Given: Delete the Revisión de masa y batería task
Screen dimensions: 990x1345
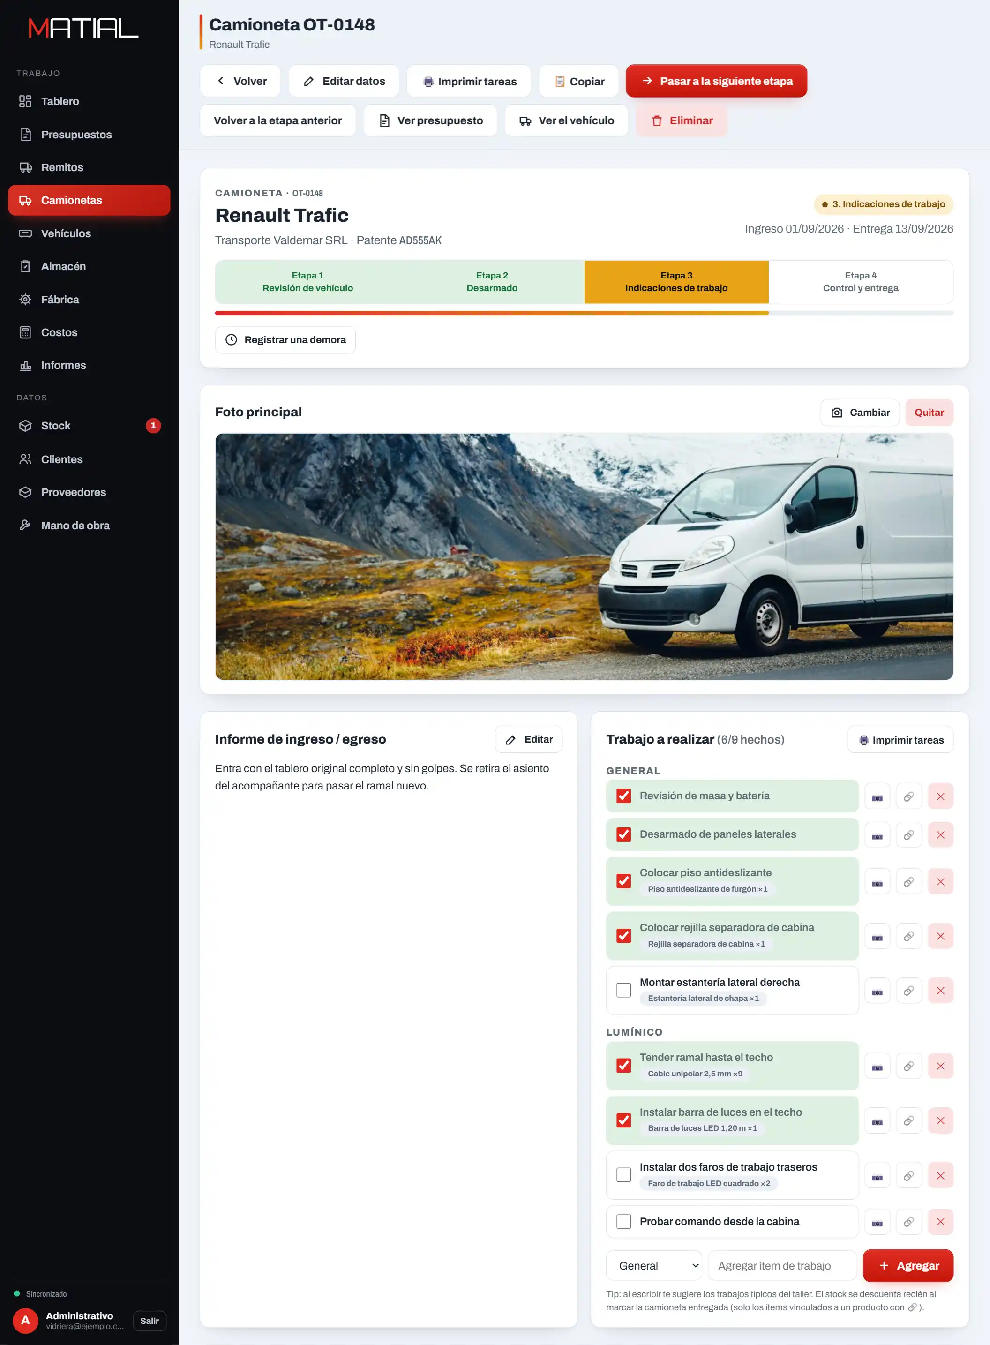Looking at the screenshot, I should point(940,796).
